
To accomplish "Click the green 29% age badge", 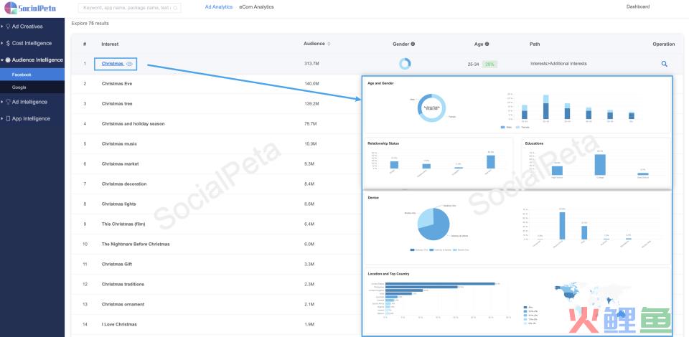I will click(x=489, y=64).
